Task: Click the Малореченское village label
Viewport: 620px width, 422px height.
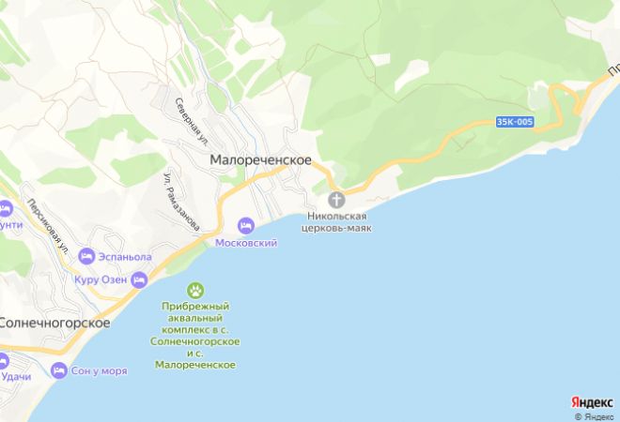Action: 260,159
